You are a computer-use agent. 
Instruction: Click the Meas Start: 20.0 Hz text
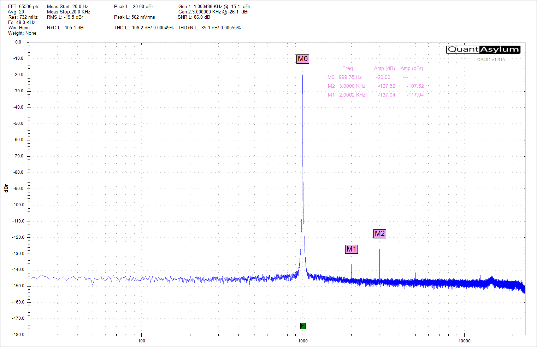tap(67, 7)
